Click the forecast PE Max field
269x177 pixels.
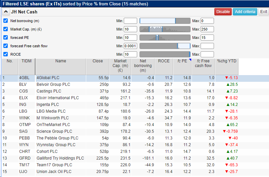coord(207,38)
